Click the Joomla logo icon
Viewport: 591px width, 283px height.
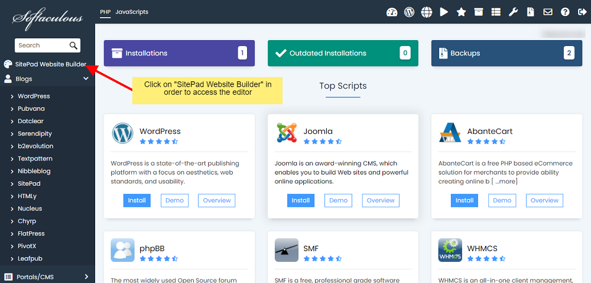pos(287,133)
